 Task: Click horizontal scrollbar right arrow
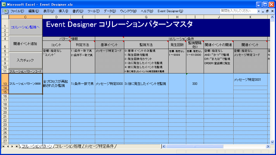[268, 146]
